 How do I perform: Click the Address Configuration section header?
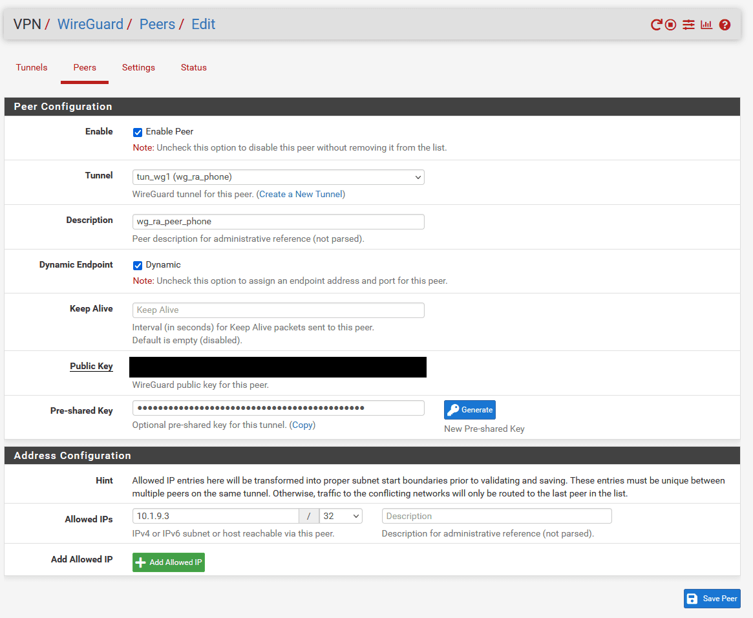click(372, 456)
